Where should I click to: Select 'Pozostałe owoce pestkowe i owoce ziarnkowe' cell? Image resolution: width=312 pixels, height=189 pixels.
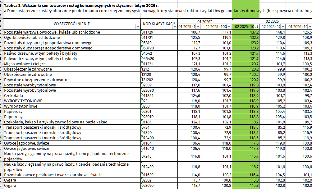point(72,175)
